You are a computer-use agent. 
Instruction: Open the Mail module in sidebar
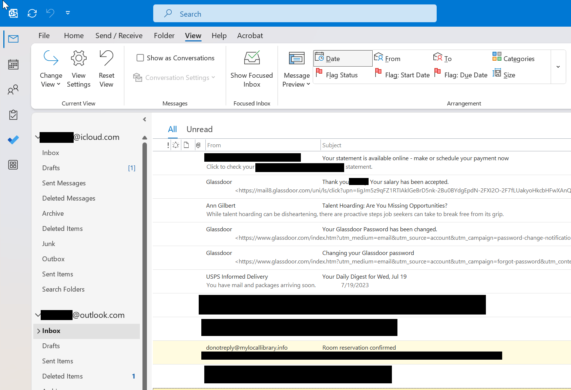[13, 39]
